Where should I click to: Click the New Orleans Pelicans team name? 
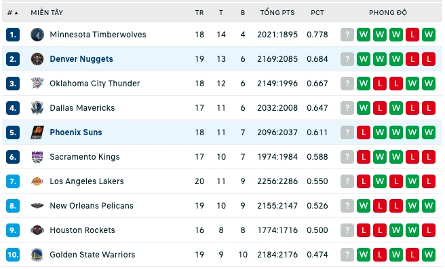[92, 206]
